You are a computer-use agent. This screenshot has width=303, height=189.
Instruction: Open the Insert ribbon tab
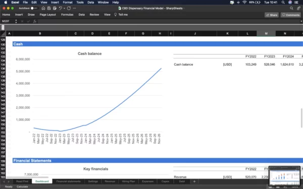point(19,15)
